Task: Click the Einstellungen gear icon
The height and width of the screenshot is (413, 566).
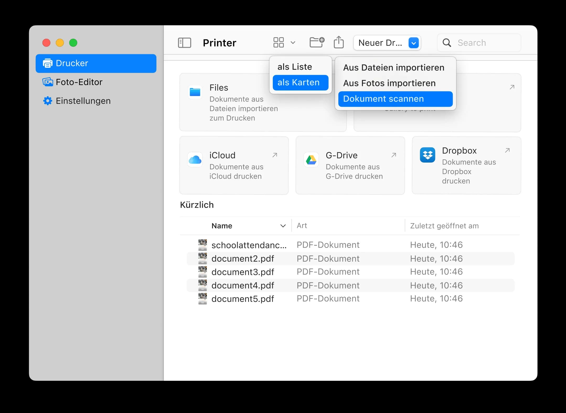Action: pos(47,101)
